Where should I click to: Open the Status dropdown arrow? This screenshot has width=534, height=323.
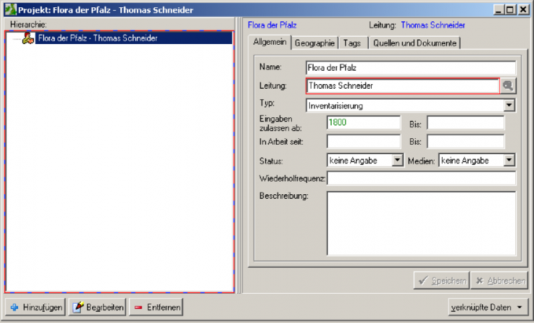pyautogui.click(x=398, y=160)
